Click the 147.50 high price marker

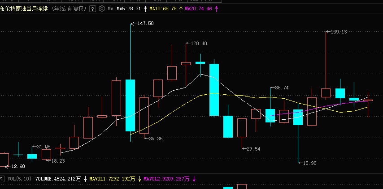(145, 23)
